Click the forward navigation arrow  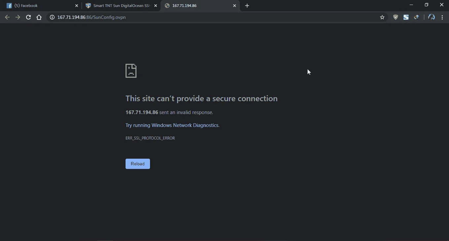18,17
